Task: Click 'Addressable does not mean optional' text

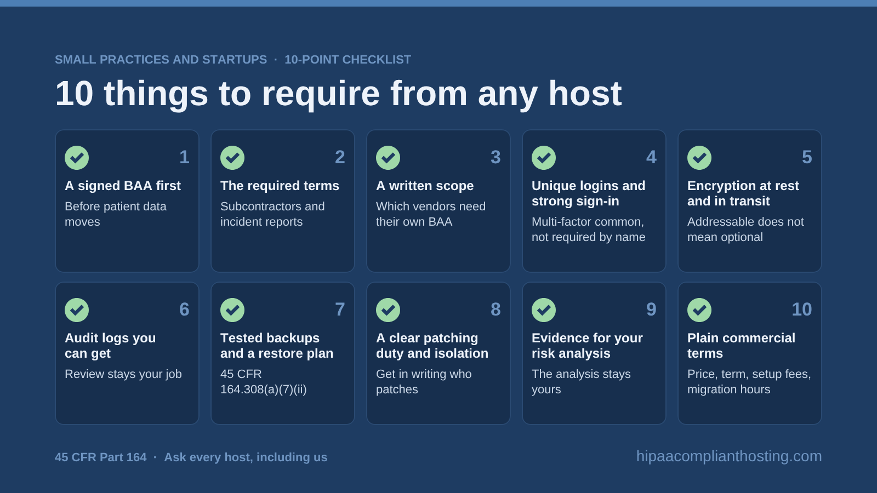Action: [x=745, y=230]
